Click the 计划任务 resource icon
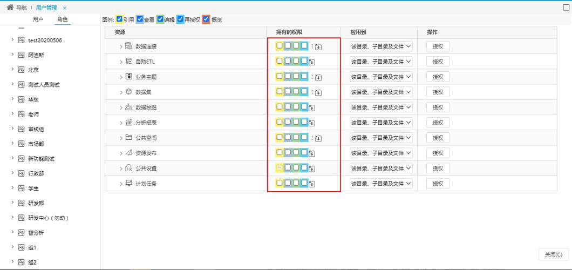572x270 pixels. pos(128,183)
